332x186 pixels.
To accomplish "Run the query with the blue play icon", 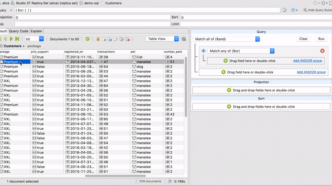I will point(293,10).
